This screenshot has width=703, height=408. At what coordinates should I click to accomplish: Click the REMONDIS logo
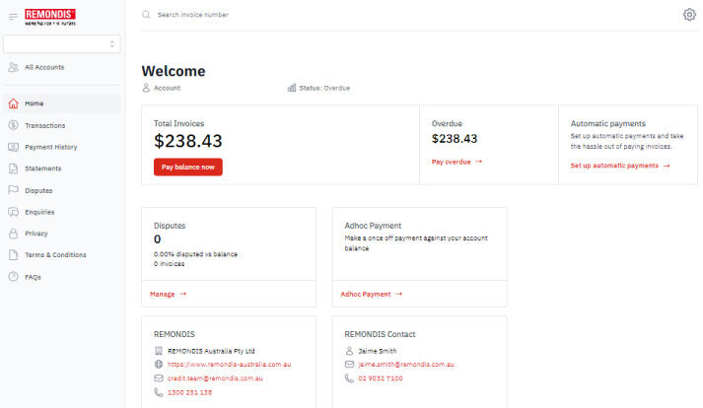[x=50, y=17]
